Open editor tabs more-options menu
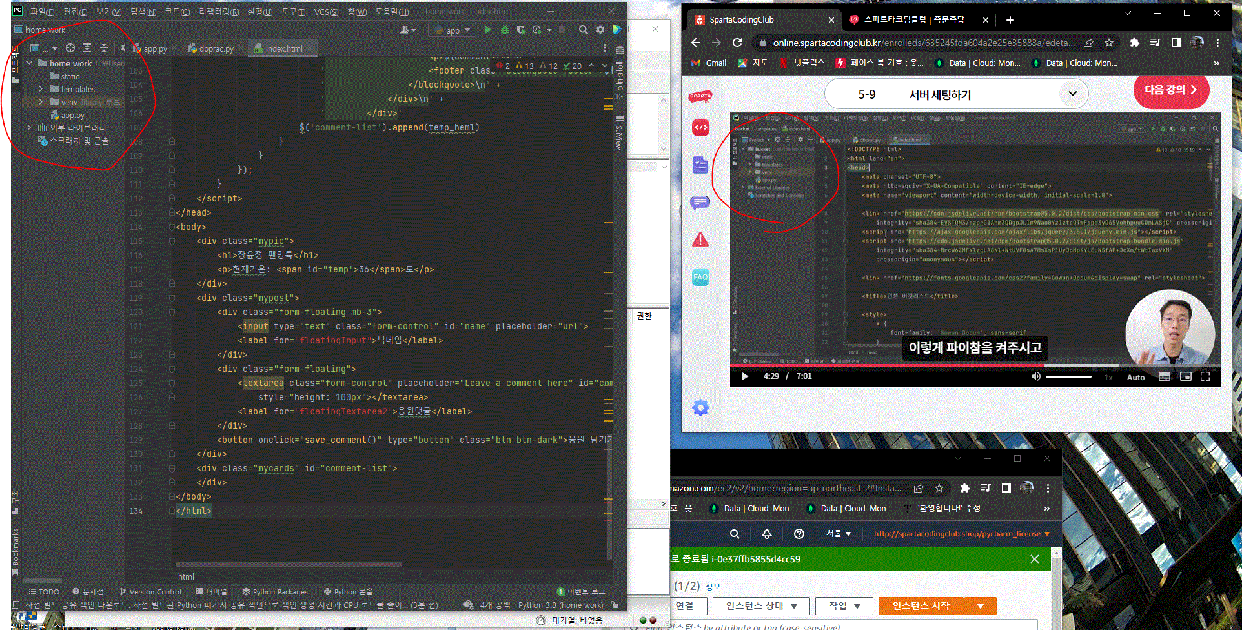Viewport: 1242px width, 630px height. (x=605, y=48)
